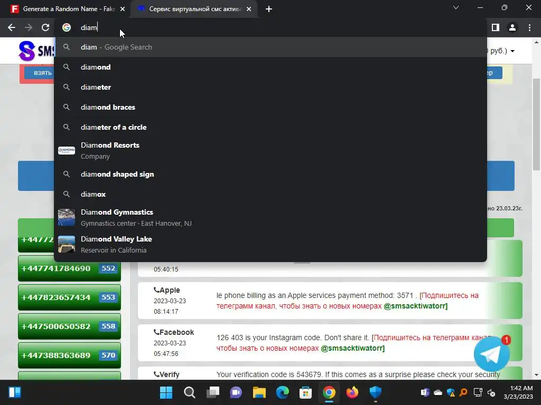The width and height of the screenshot is (541, 405).
Task: Click the 570 count badge
Action: [x=108, y=355]
